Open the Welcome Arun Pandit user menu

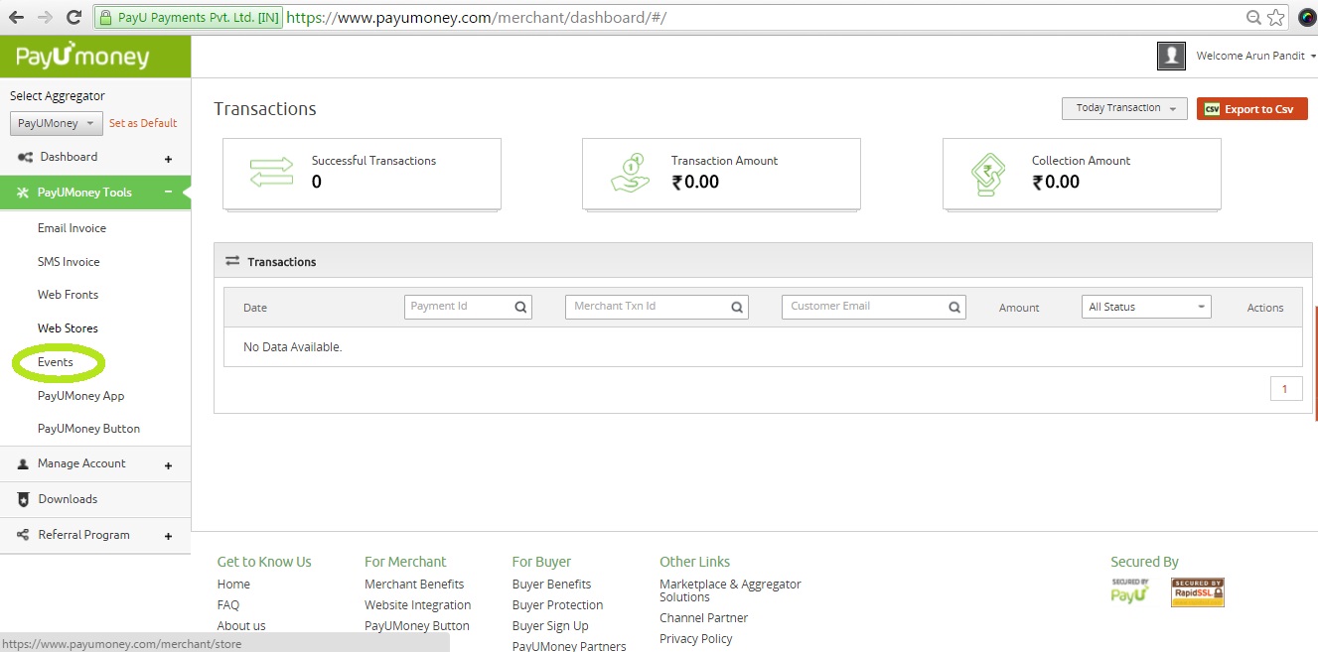coord(1256,56)
